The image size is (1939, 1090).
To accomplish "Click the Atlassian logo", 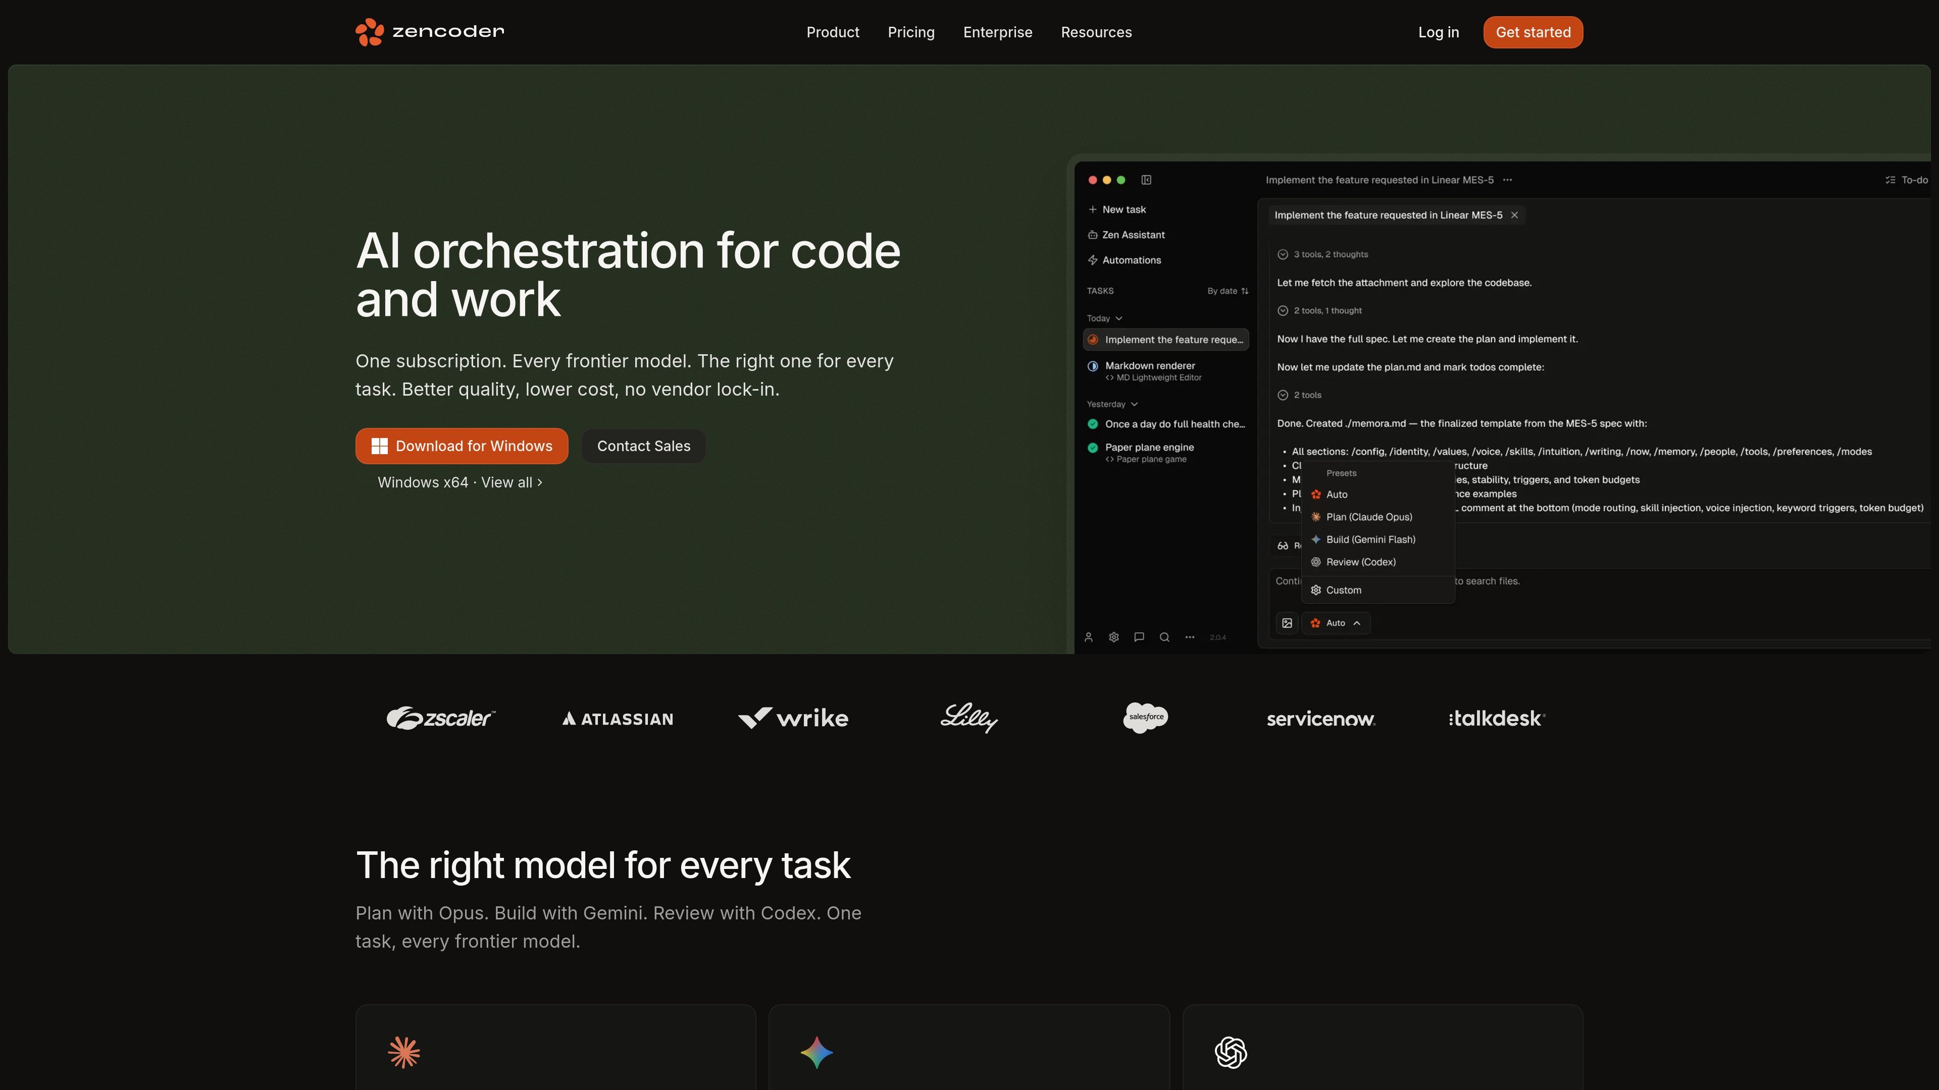I will (617, 719).
